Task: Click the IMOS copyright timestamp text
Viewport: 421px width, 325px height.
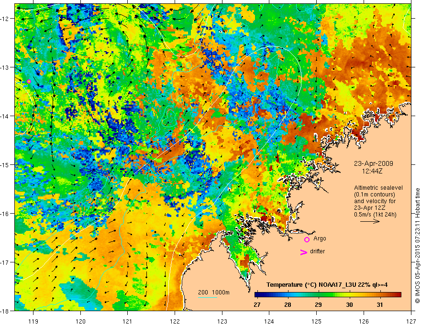Action: 418,247
